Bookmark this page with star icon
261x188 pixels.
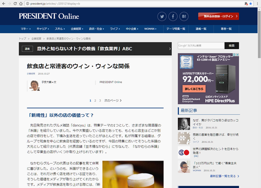coord(251,3)
